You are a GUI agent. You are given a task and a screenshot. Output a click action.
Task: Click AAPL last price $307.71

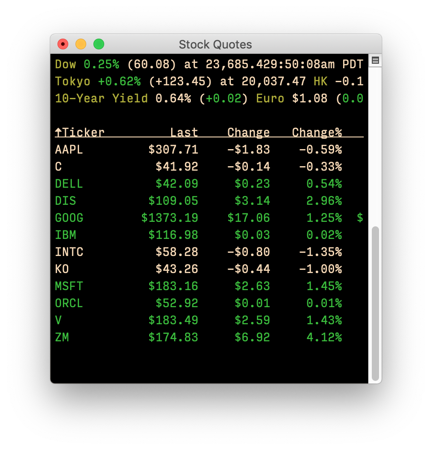coord(173,150)
